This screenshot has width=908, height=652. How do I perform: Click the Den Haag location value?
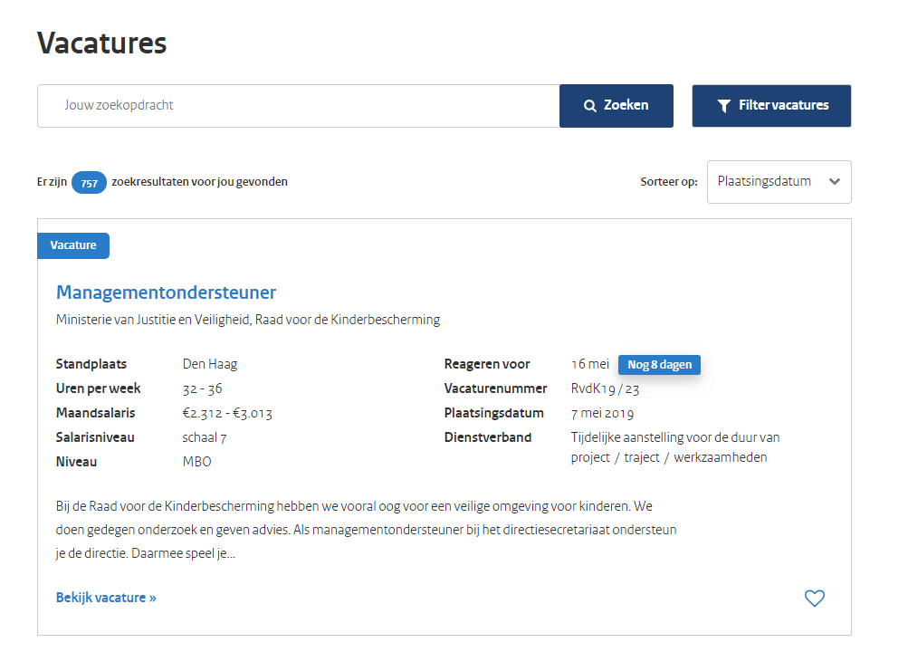(210, 364)
